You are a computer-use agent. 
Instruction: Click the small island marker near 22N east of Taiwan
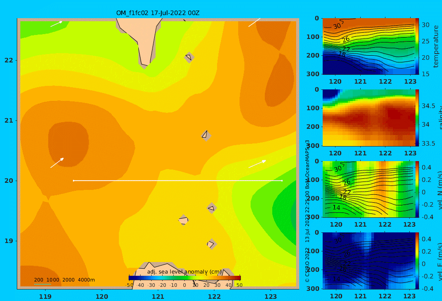(x=189, y=57)
